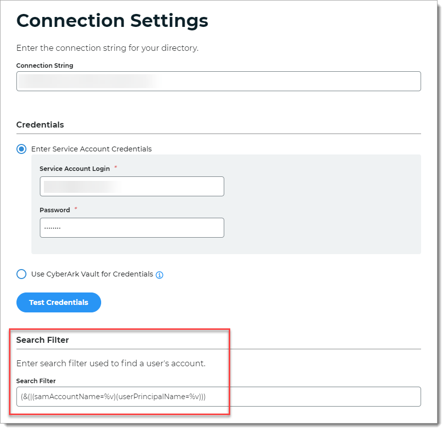Click the red asterisk next to Password

[76, 209]
